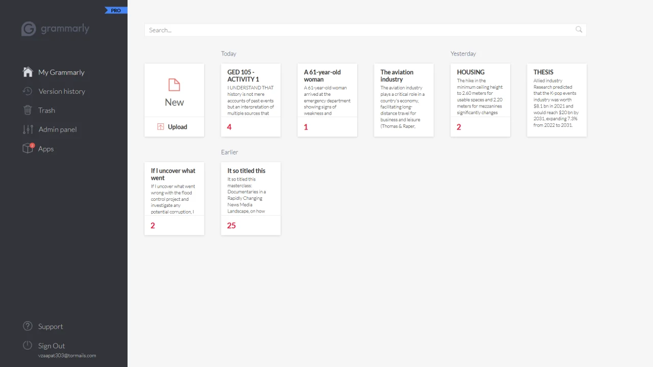653x367 pixels.
Task: Open My Grammarly in sidebar
Action: pyautogui.click(x=61, y=72)
